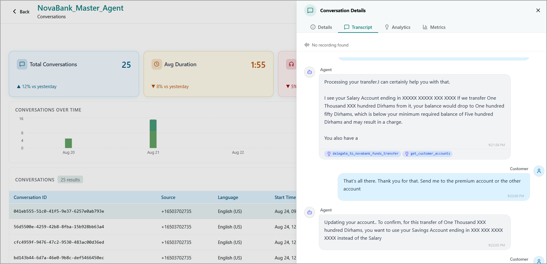Click the Avg Duration clock icon

(157, 64)
